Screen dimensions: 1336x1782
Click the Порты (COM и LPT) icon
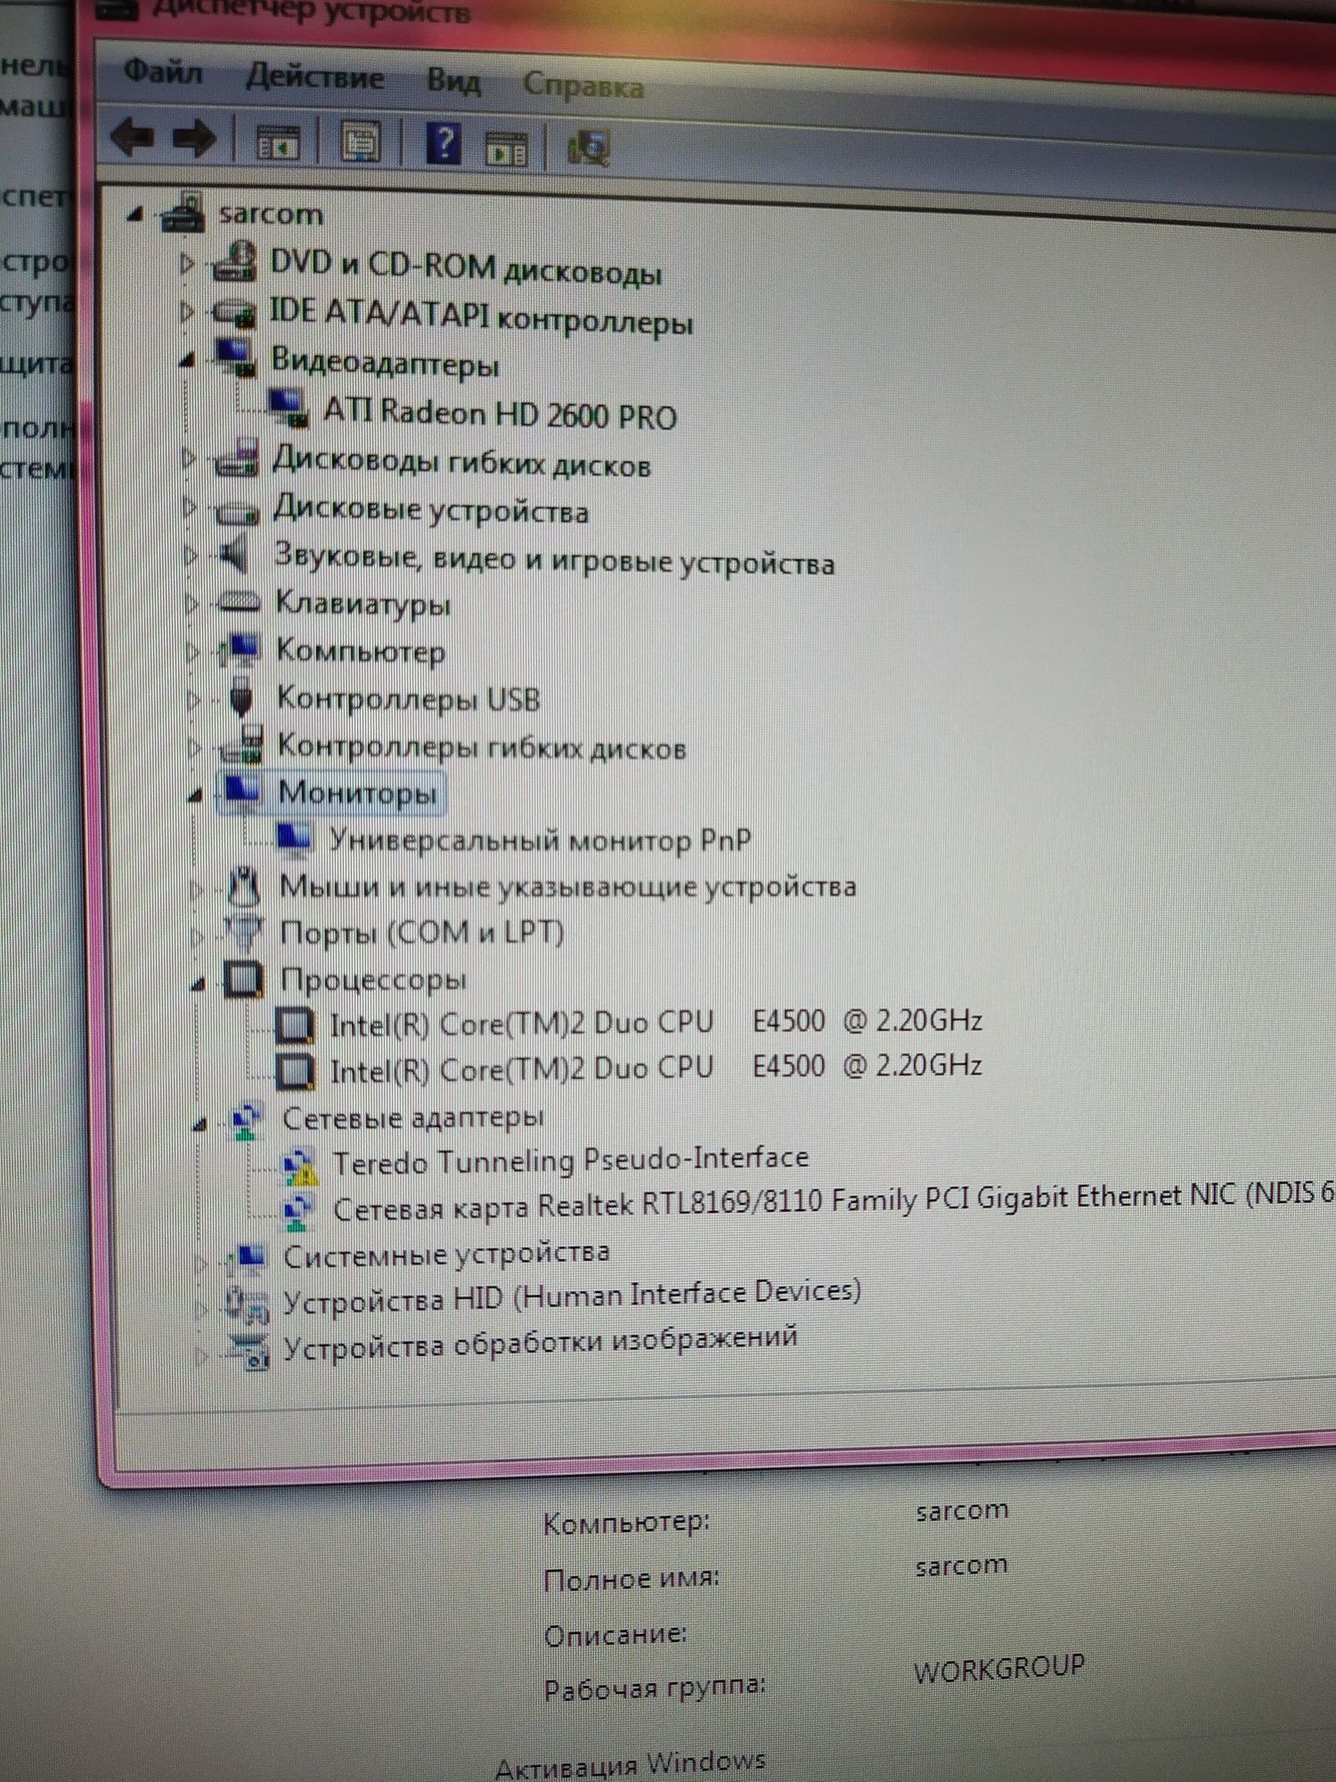(x=244, y=932)
